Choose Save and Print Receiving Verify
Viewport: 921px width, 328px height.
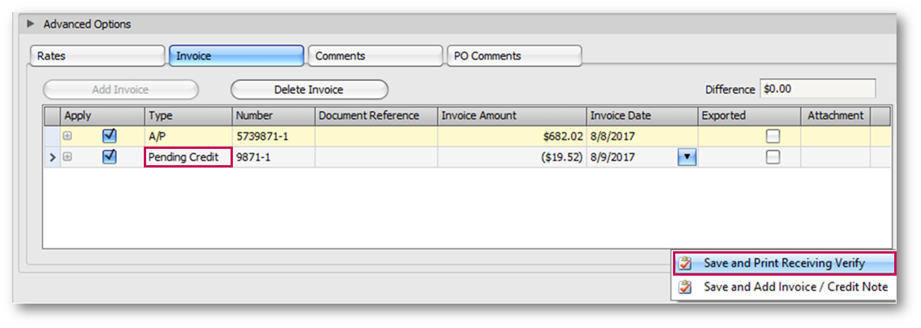784,263
